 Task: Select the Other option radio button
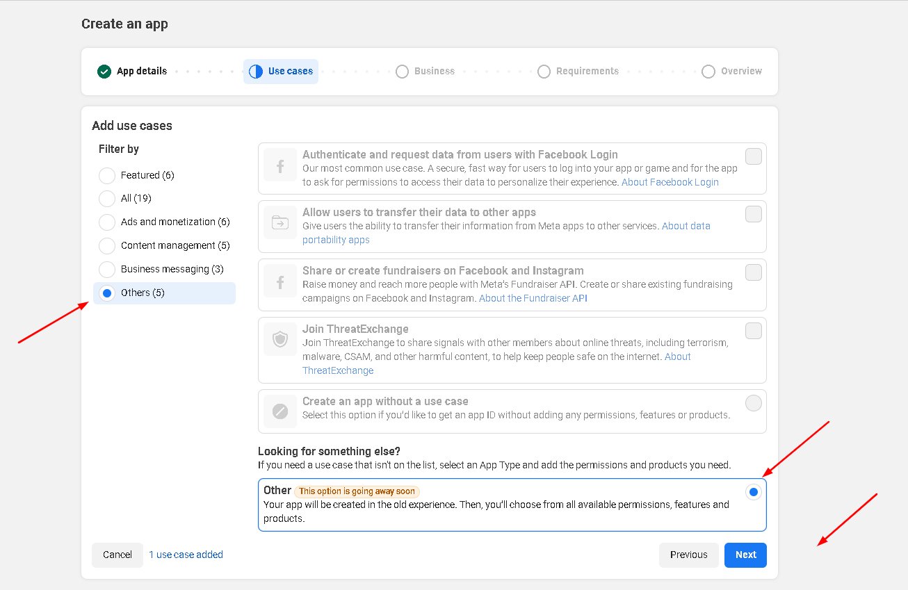pos(753,492)
